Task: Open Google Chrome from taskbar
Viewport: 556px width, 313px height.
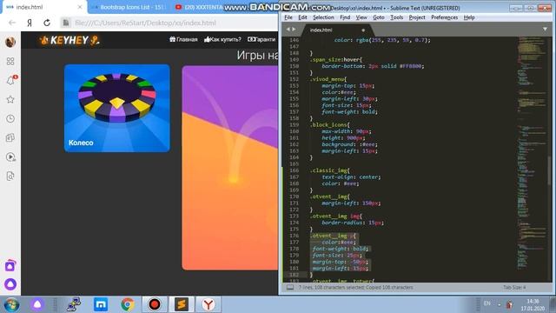Action: (x=128, y=304)
